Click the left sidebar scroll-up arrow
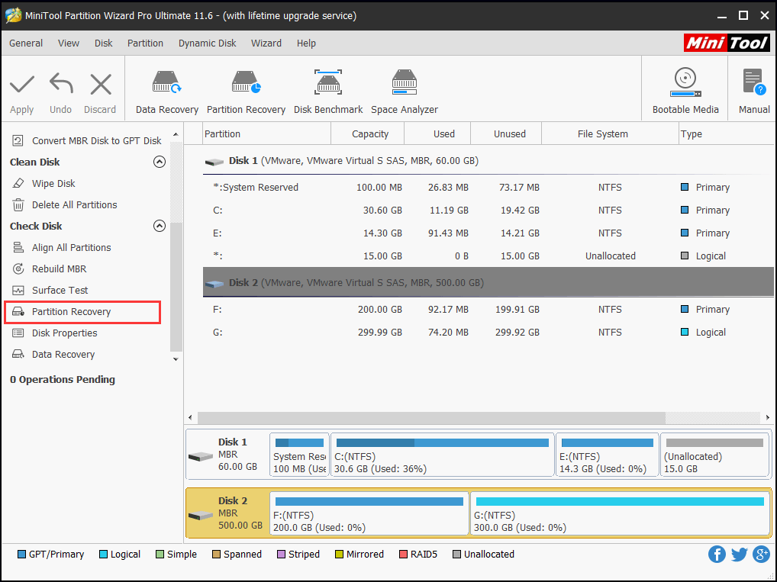This screenshot has width=777, height=582. pos(176,134)
